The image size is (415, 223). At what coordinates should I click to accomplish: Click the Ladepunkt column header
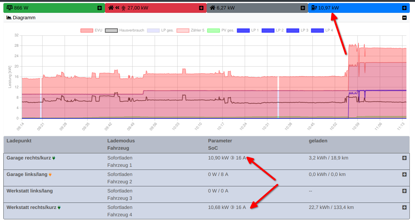(x=19, y=141)
